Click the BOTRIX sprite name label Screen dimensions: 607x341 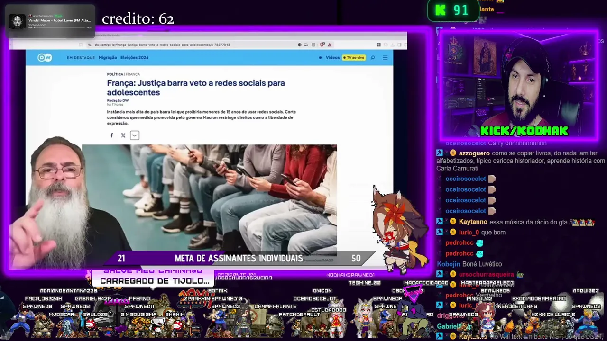[x=218, y=291]
